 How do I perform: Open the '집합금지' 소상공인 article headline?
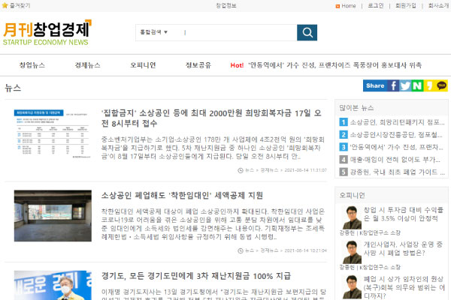tap(211, 118)
